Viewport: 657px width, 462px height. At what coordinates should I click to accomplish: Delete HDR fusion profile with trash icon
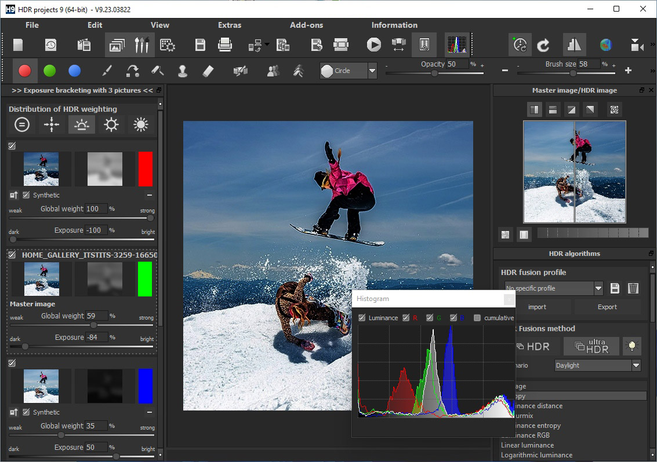633,288
